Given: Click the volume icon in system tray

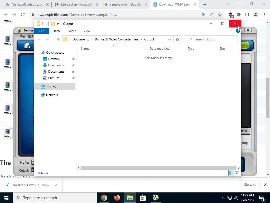Looking at the screenshot, I should point(236,198).
